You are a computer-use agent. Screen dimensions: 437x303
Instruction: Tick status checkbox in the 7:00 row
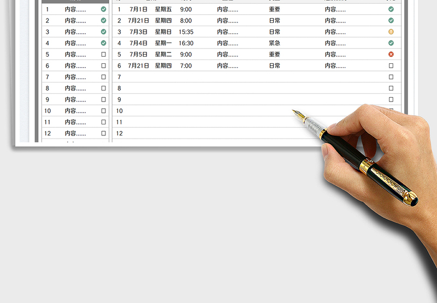click(391, 66)
